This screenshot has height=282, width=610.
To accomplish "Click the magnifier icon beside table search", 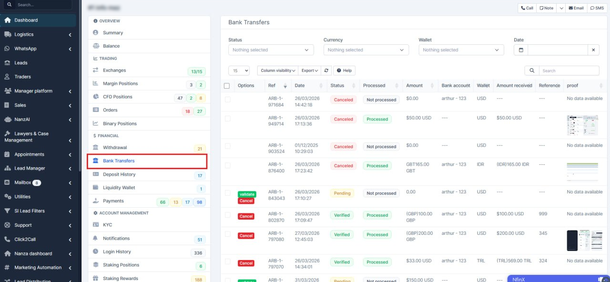I will 531,70.
